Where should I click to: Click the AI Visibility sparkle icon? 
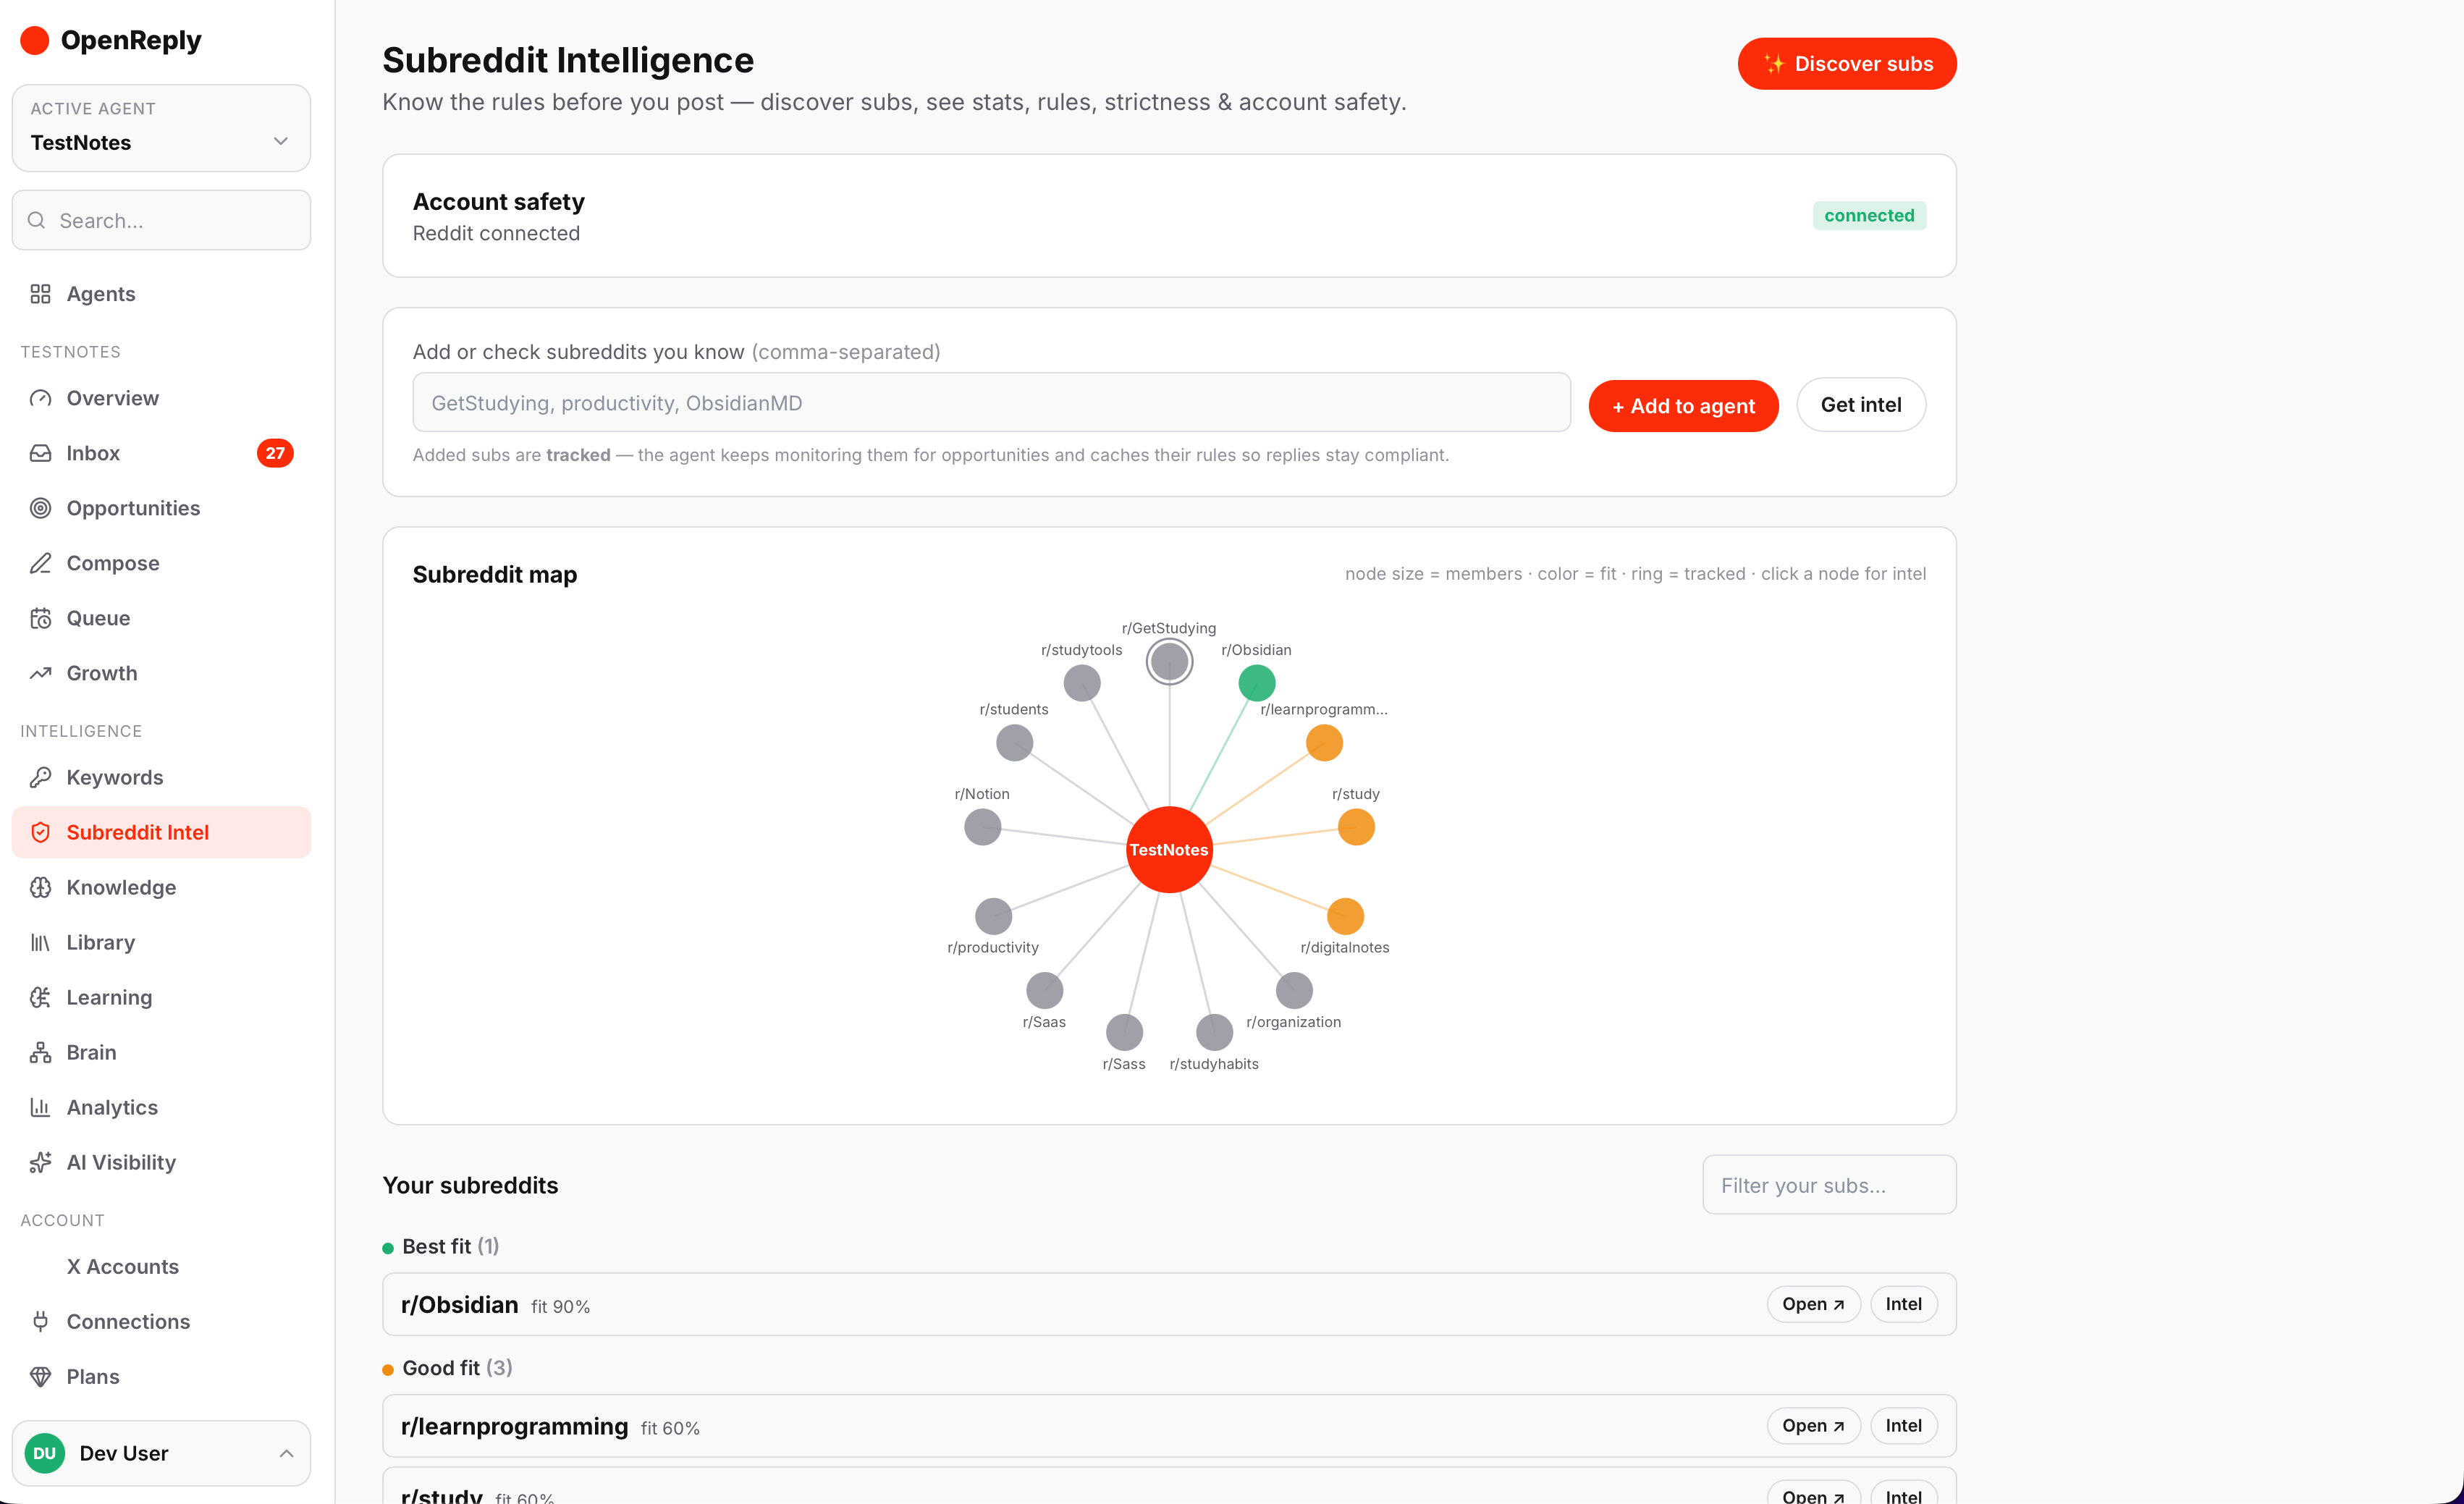point(40,1162)
